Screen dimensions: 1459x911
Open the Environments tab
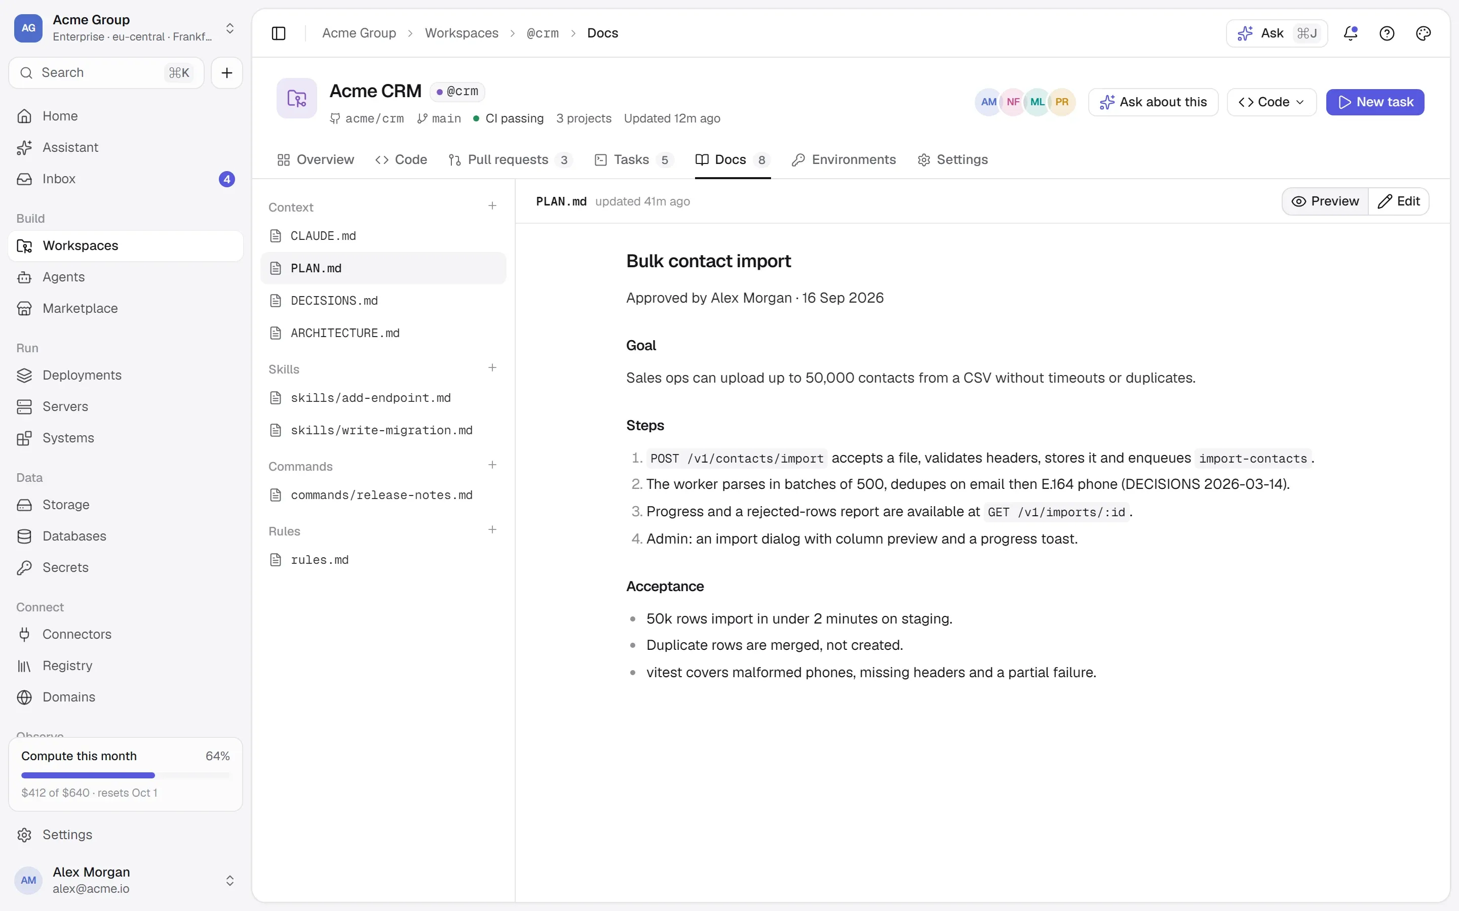point(843,159)
